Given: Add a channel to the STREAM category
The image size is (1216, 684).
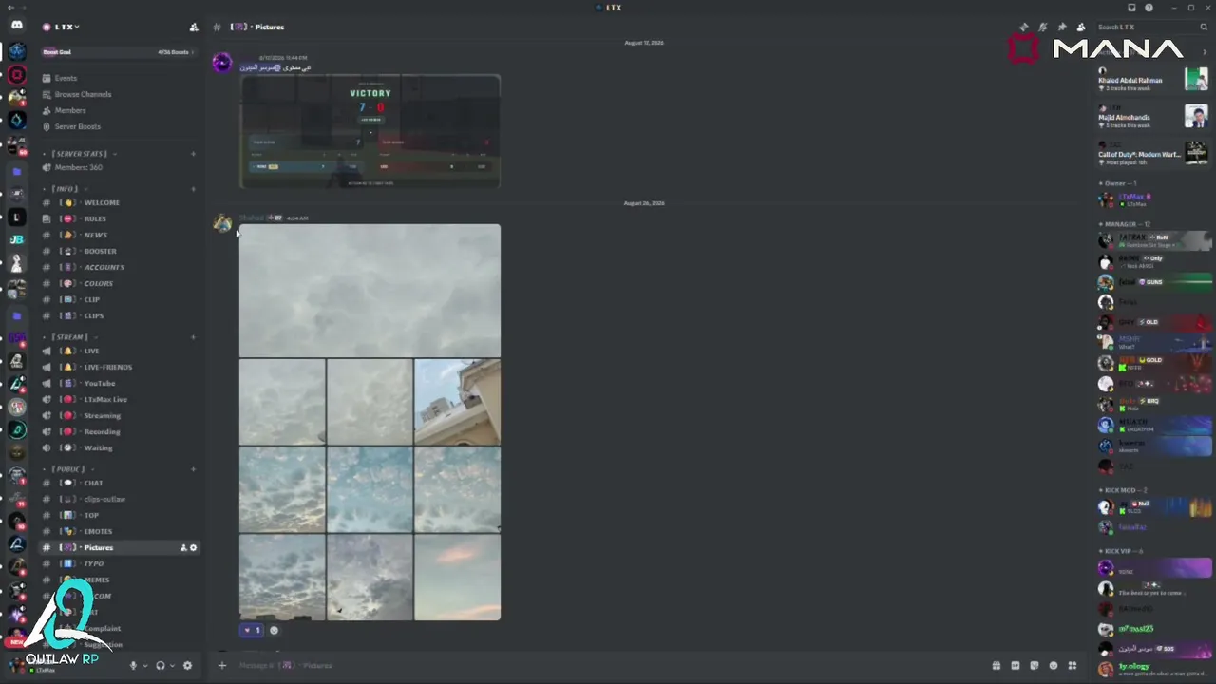Looking at the screenshot, I should point(193,336).
